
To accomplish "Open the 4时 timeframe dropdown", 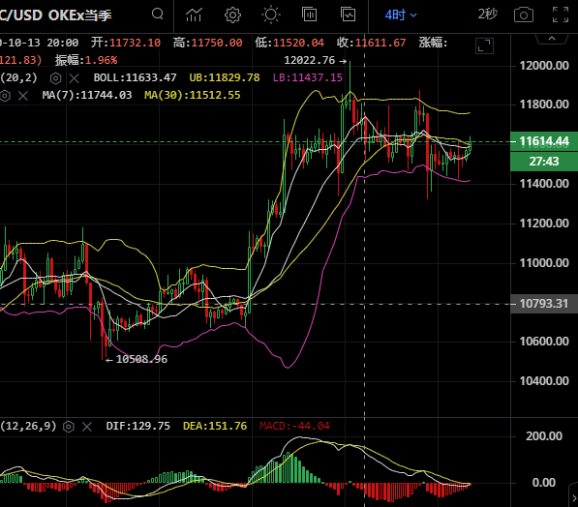I will pyautogui.click(x=401, y=15).
